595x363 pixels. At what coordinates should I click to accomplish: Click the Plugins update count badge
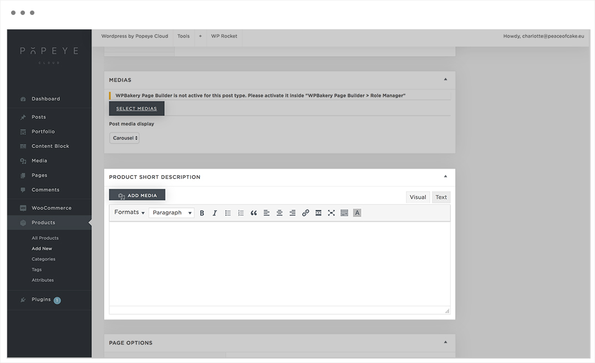[57, 300]
